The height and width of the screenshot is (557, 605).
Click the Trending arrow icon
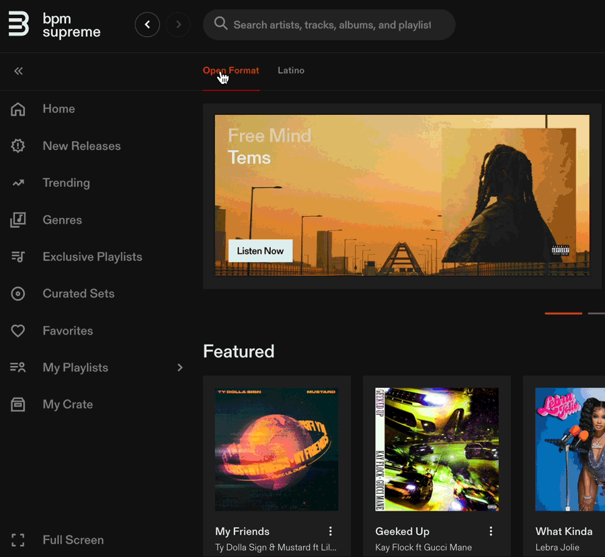tap(17, 183)
